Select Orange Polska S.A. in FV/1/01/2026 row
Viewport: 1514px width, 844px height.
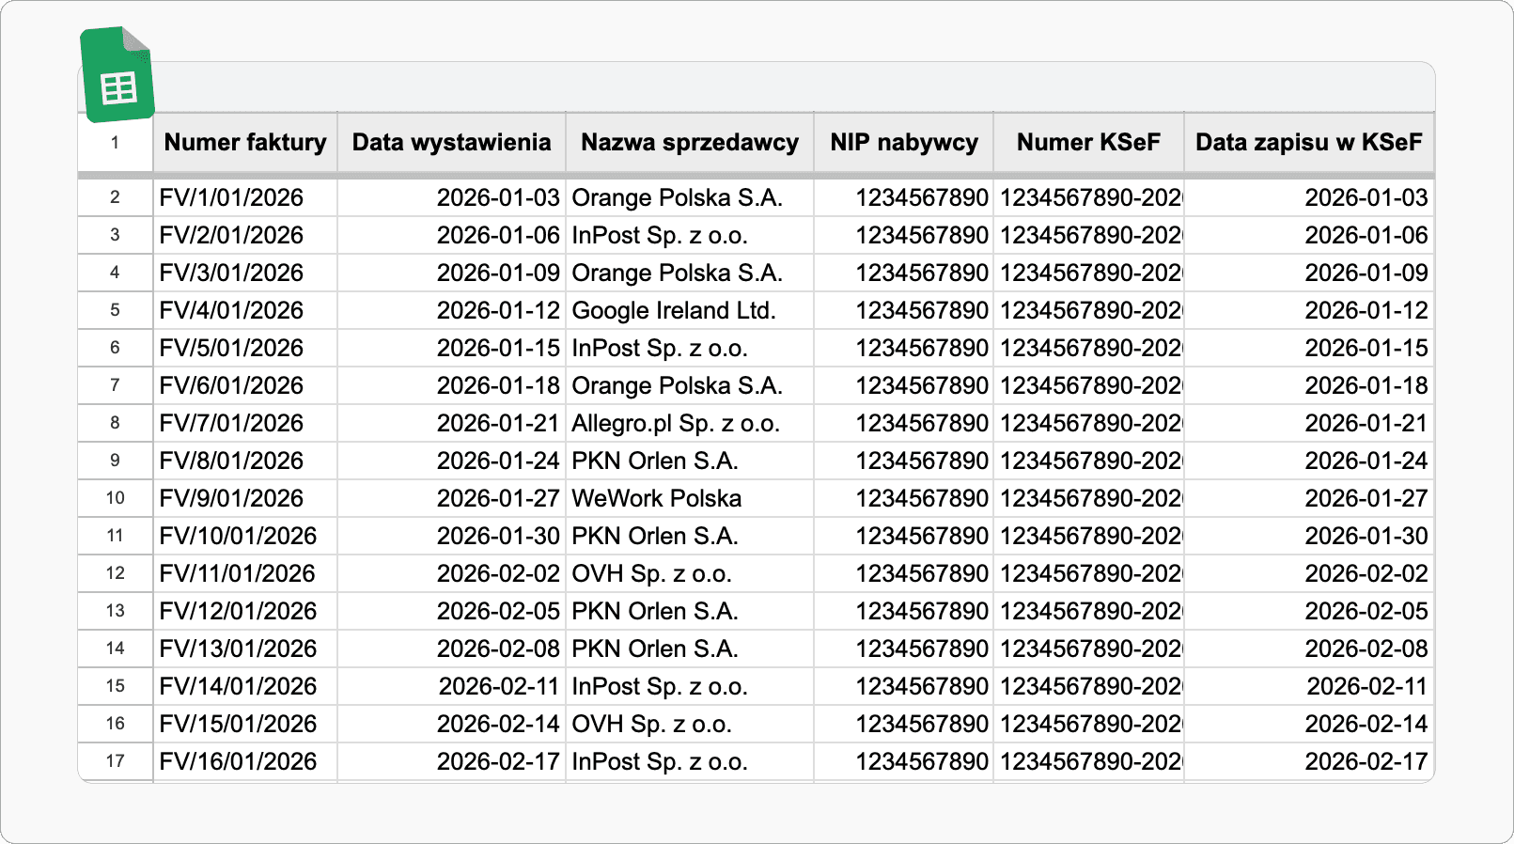(690, 197)
